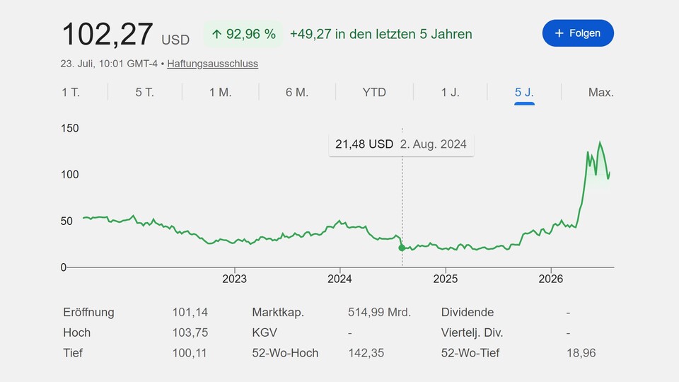
Task: Select the 5 T. time range tab
Action: point(144,92)
